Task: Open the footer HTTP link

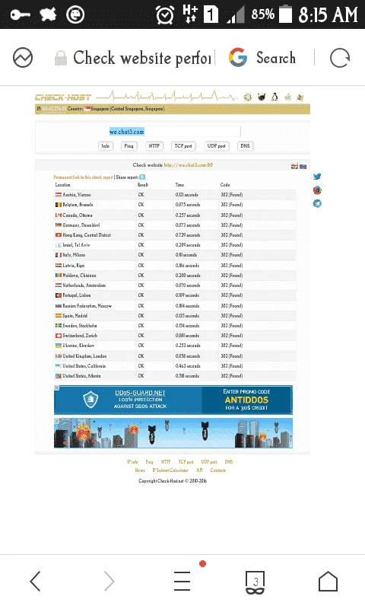Action: [166, 462]
